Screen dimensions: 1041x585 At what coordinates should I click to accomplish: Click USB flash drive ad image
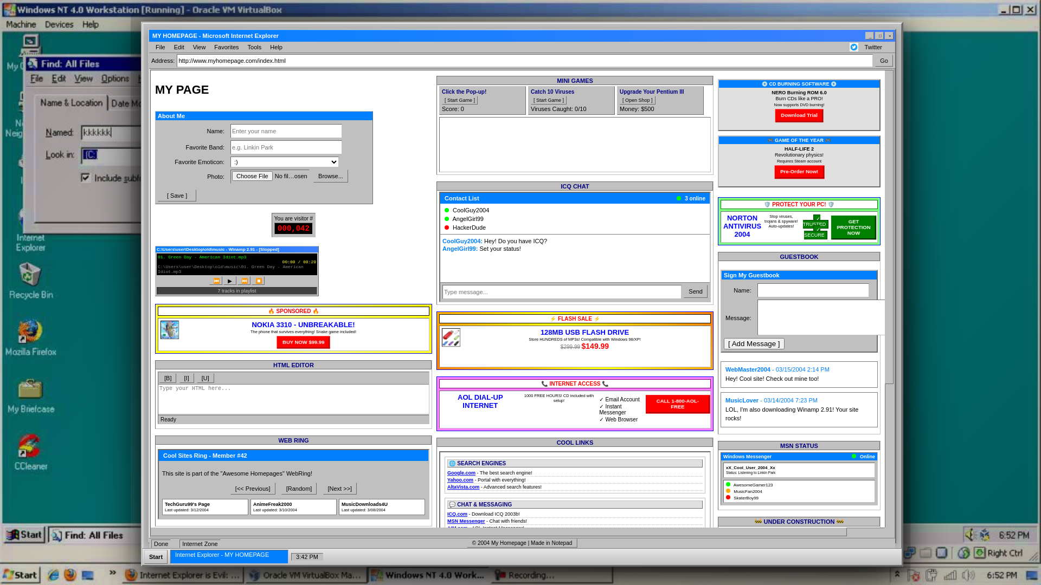coord(451,337)
